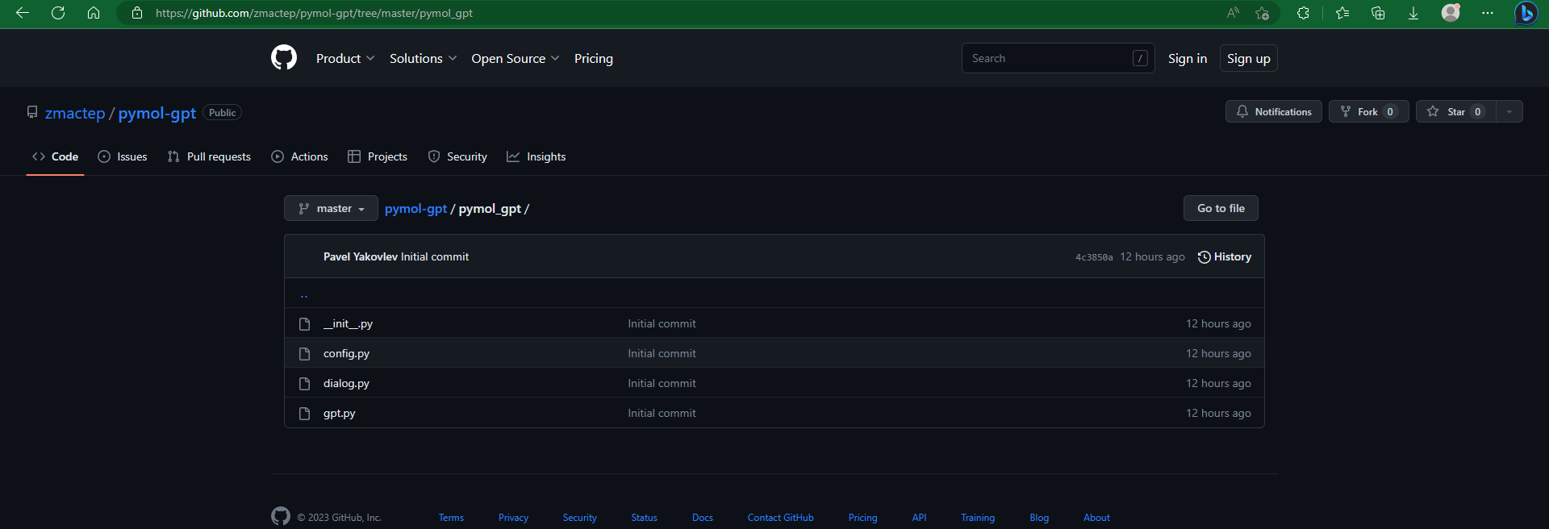Viewport: 1549px width, 529px height.
Task: View commit History
Action: [x=1225, y=256]
